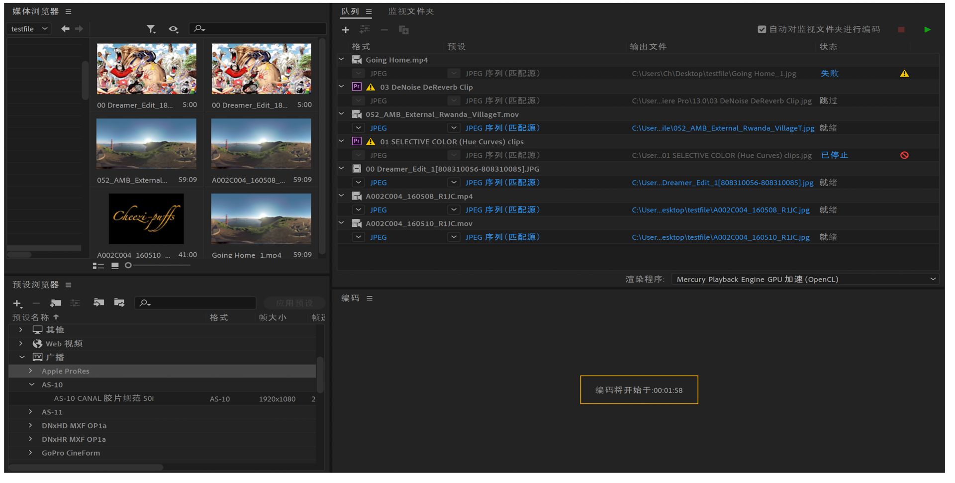The height and width of the screenshot is (483, 955).
Task: Add source with the queue plus icon
Action: pyautogui.click(x=346, y=30)
